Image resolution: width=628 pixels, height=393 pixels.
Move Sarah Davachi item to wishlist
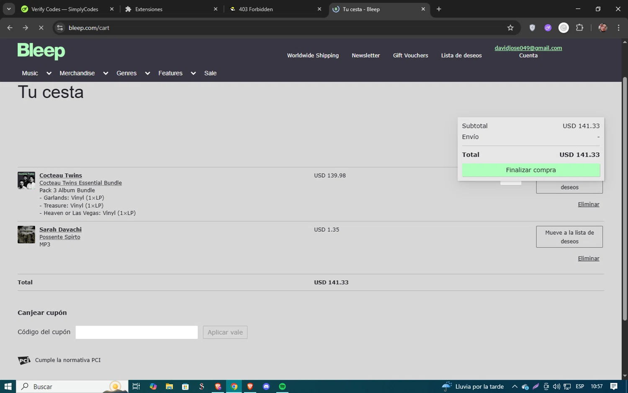[x=569, y=237]
